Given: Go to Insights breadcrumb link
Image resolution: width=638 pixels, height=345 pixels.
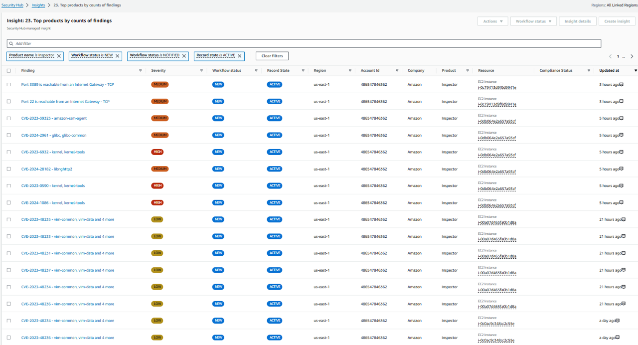Looking at the screenshot, I should tap(38, 5).
